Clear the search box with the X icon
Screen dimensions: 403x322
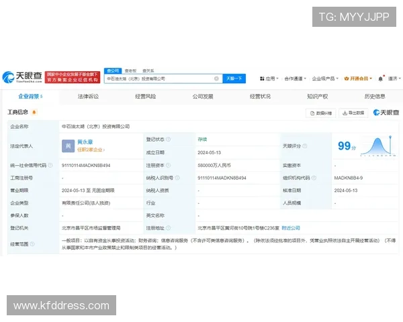[x=216, y=78]
